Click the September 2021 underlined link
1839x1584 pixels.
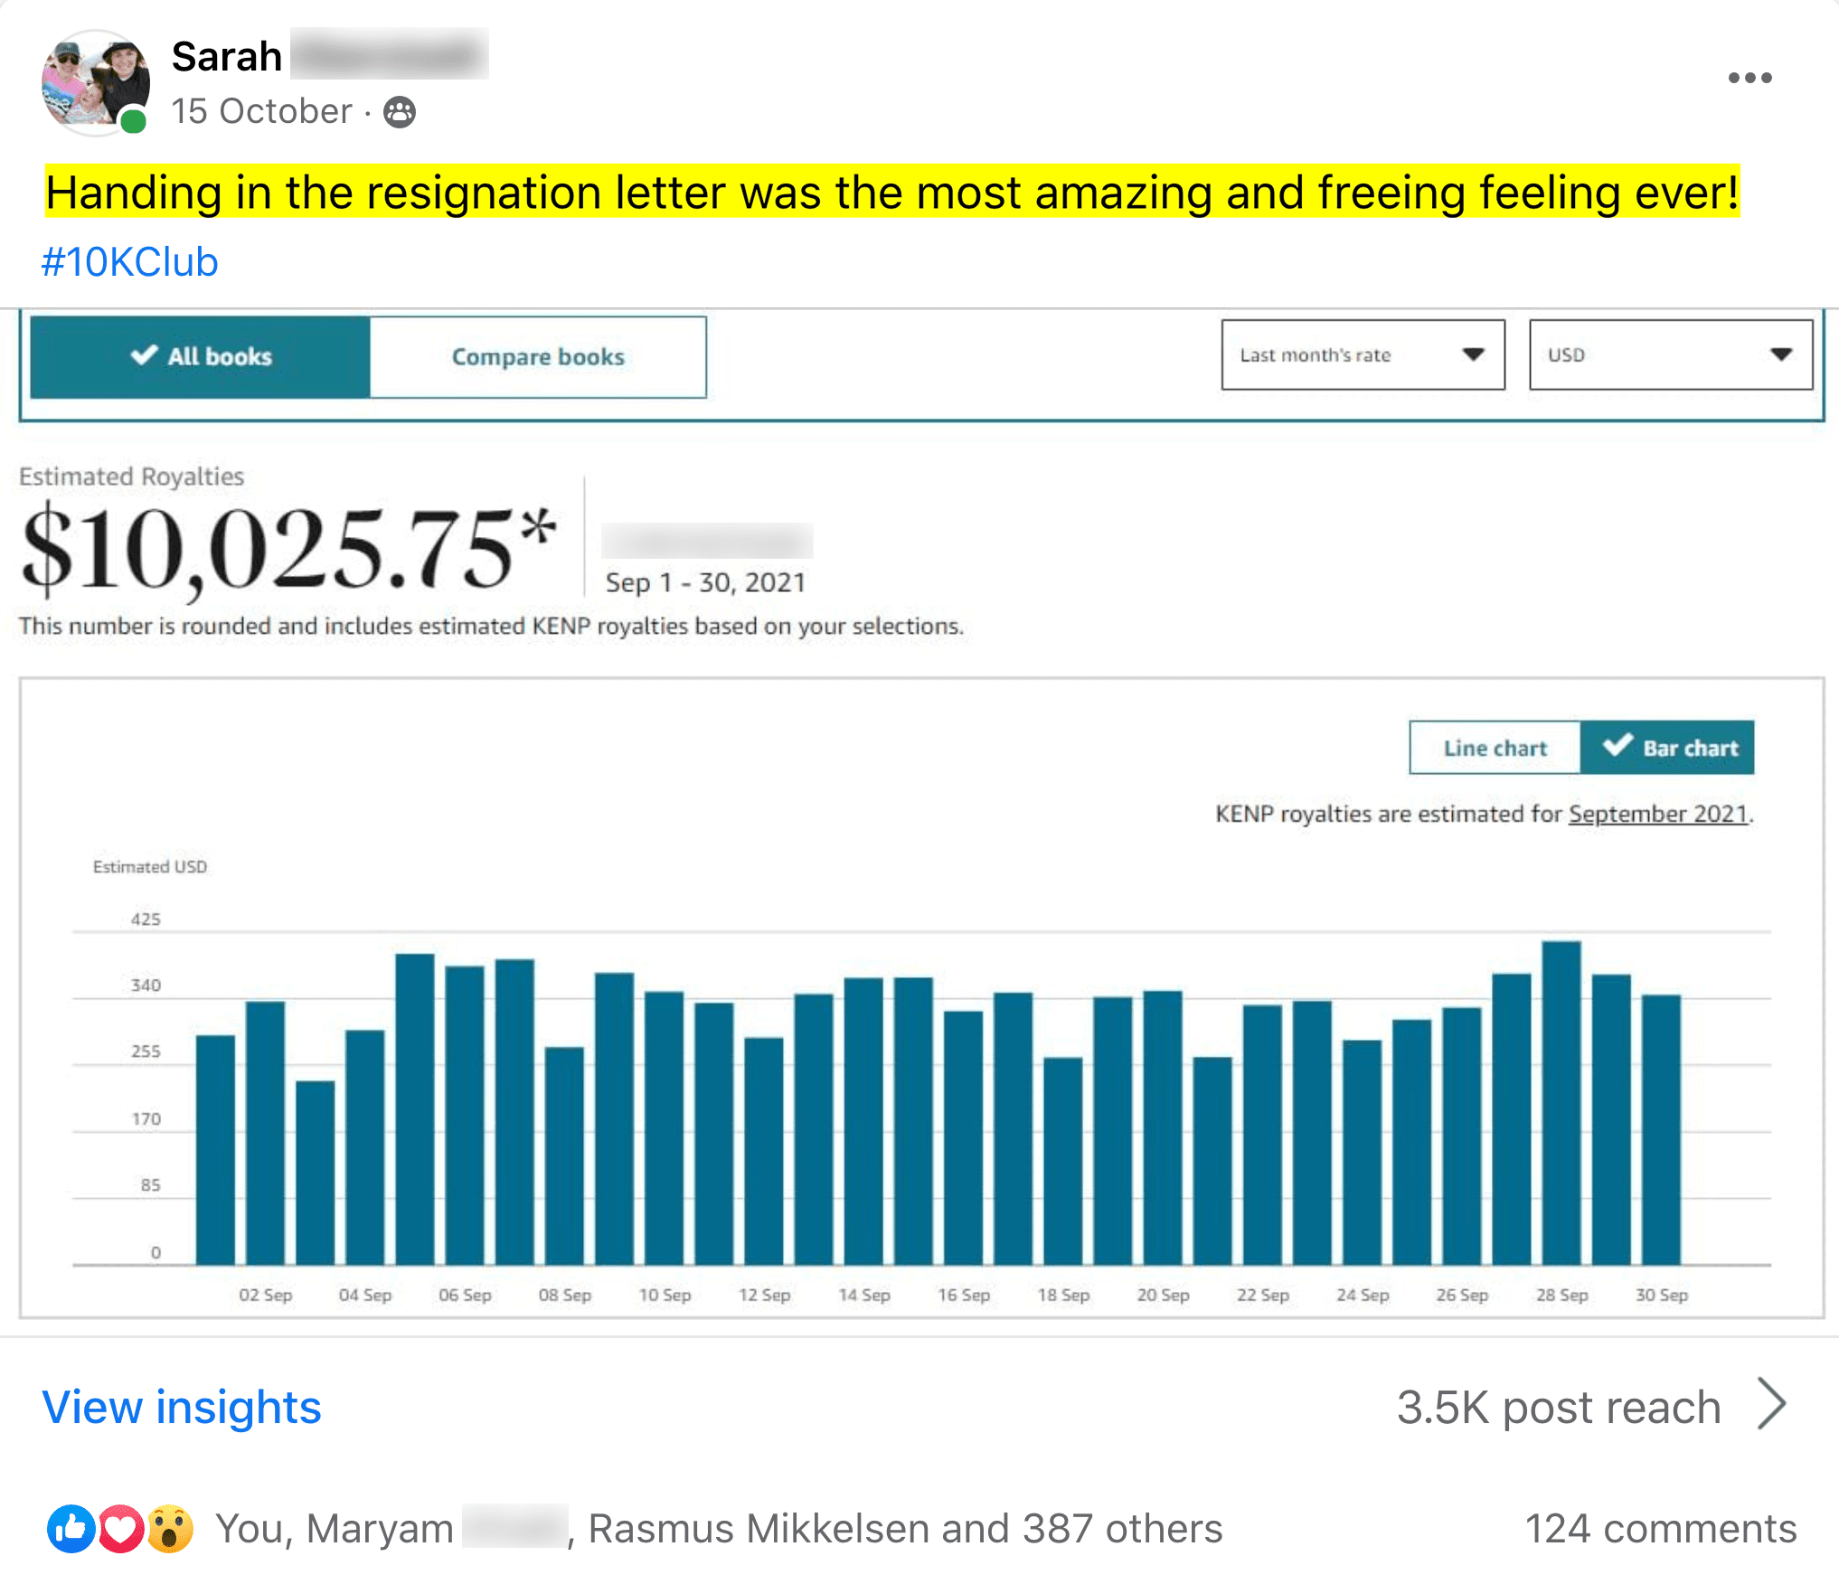click(x=1657, y=814)
